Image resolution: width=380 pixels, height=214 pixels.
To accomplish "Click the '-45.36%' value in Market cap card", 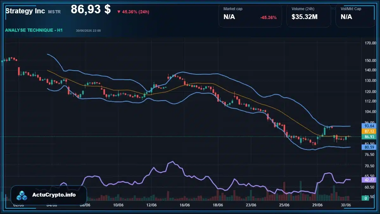I will [x=269, y=17].
